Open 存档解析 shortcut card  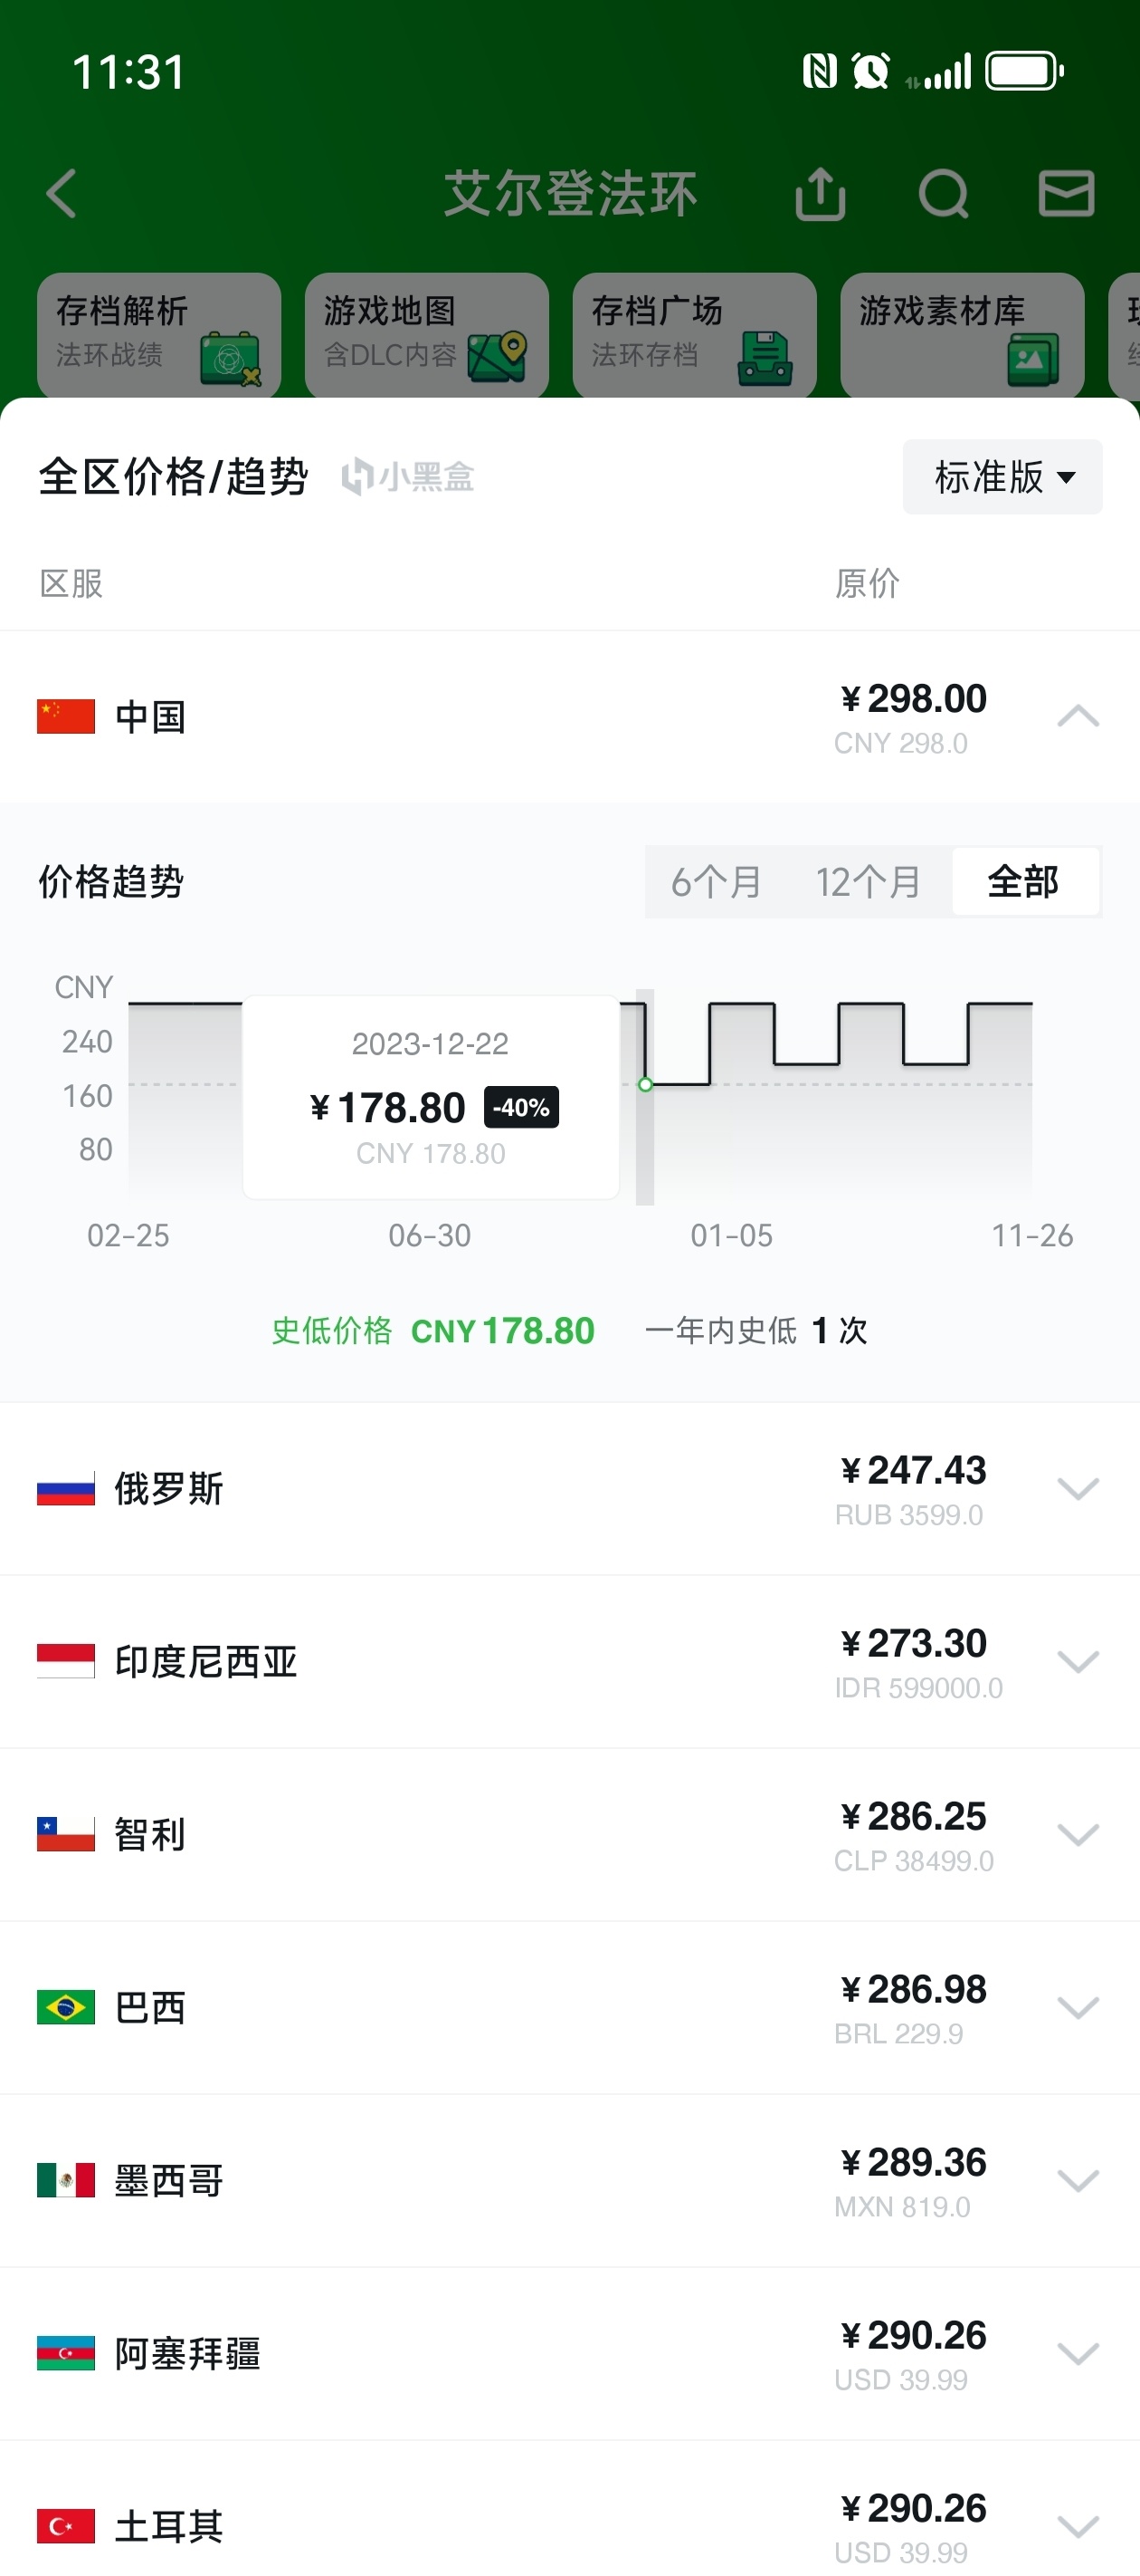click(x=159, y=334)
